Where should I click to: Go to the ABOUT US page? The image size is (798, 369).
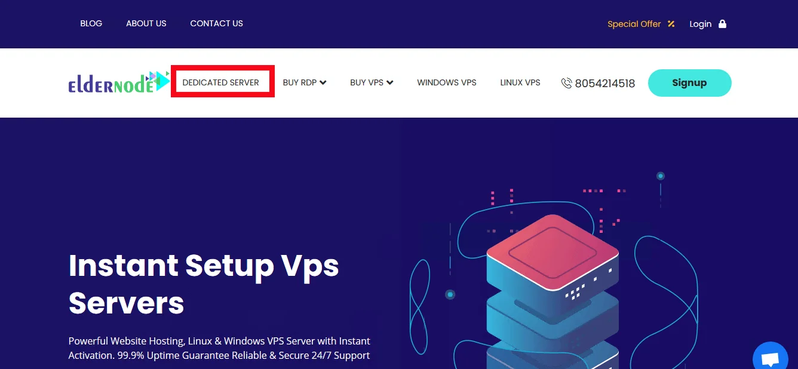146,24
